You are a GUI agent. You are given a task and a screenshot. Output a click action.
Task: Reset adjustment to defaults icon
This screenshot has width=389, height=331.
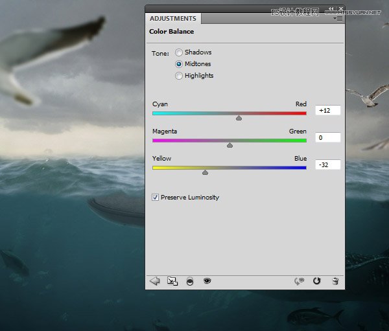coord(317,281)
